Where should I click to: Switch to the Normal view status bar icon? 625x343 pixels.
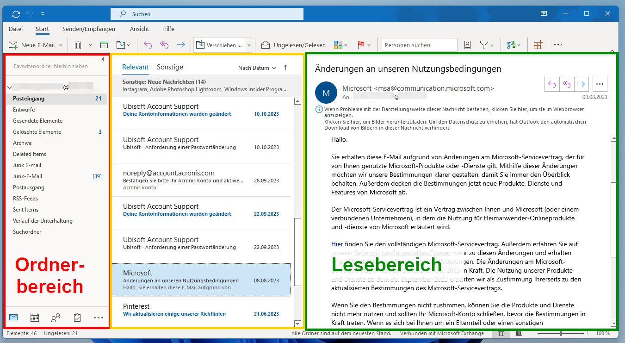[x=501, y=333]
